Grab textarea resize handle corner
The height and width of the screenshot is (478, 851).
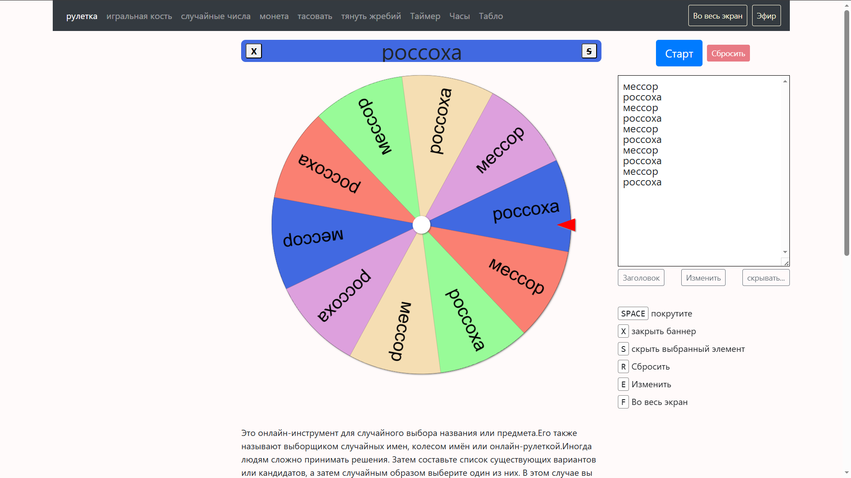pyautogui.click(x=786, y=263)
